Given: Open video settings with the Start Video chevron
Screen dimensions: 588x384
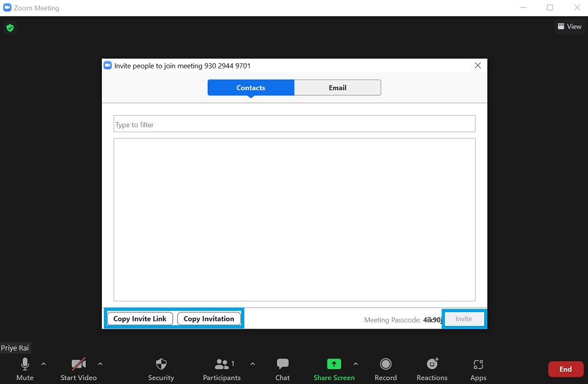Looking at the screenshot, I should [100, 365].
